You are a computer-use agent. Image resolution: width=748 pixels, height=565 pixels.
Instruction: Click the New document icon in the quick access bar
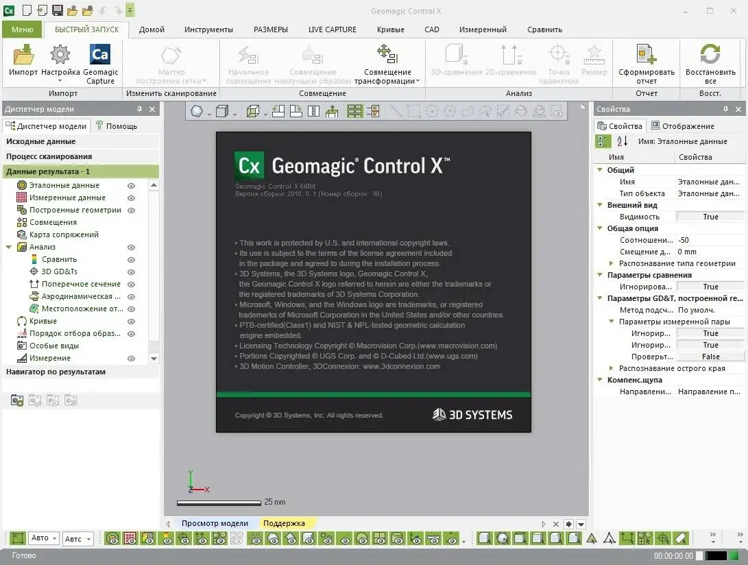tap(27, 10)
